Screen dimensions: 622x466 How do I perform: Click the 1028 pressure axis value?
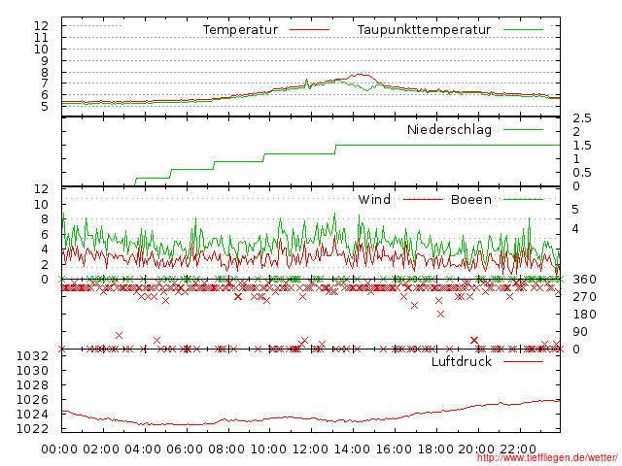tap(32, 385)
